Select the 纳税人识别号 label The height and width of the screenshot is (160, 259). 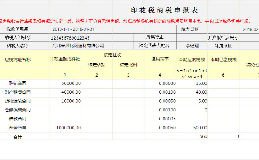pos(17,37)
